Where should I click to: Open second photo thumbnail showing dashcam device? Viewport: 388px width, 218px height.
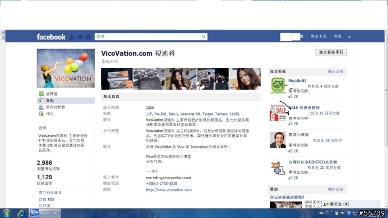click(x=149, y=79)
